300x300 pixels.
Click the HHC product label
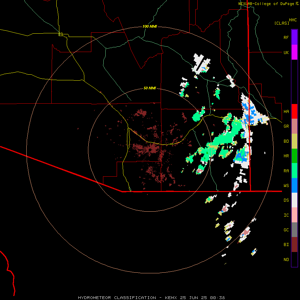point(293,20)
